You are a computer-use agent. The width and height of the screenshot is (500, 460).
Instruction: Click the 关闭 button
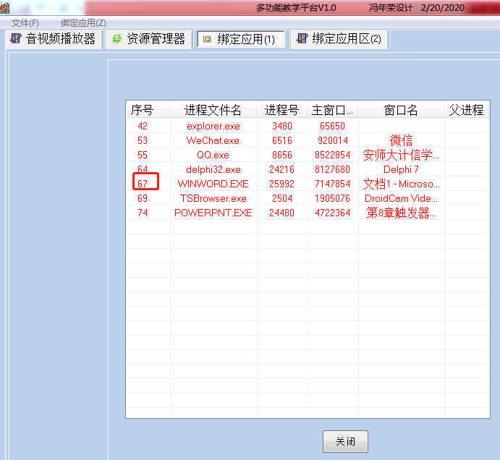pyautogui.click(x=345, y=441)
